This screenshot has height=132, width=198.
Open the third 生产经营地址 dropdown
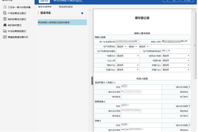tap(143, 47)
